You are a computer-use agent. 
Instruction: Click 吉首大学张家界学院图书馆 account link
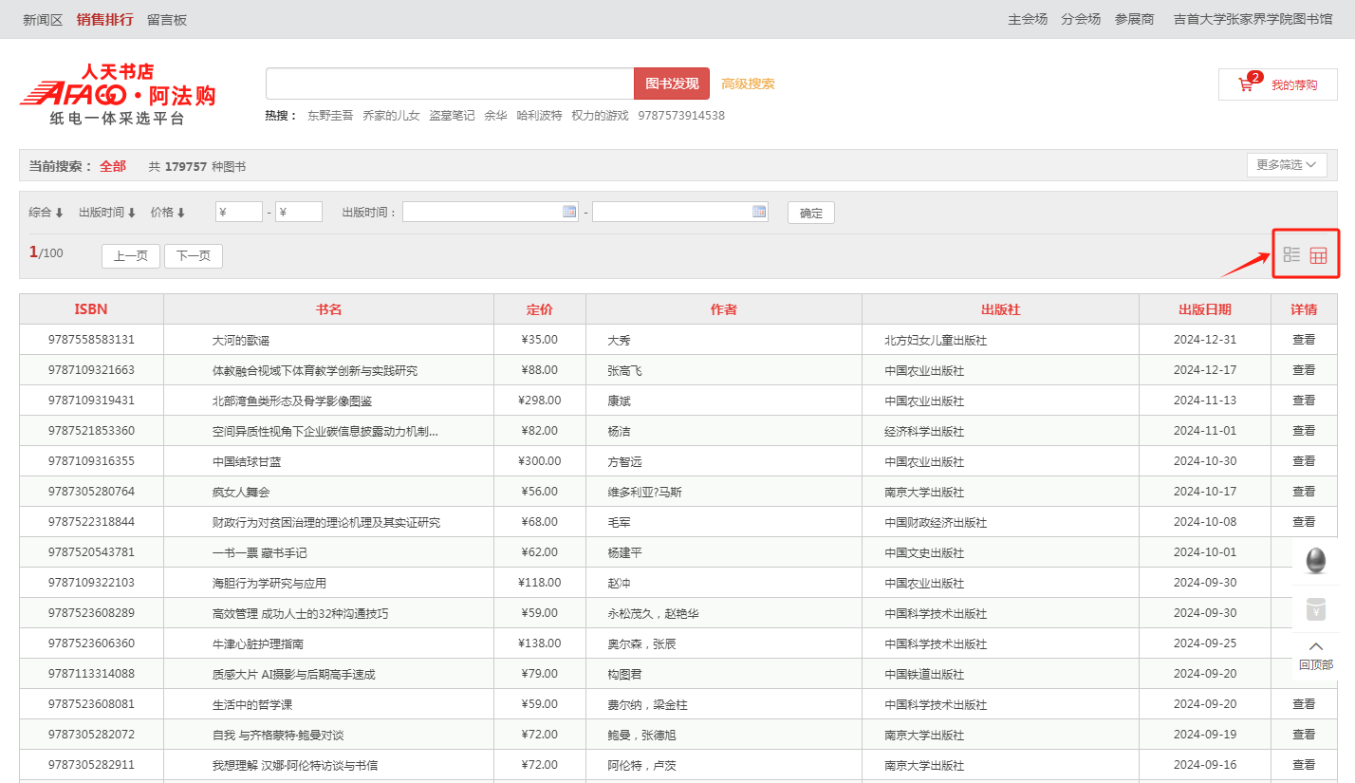click(x=1253, y=19)
